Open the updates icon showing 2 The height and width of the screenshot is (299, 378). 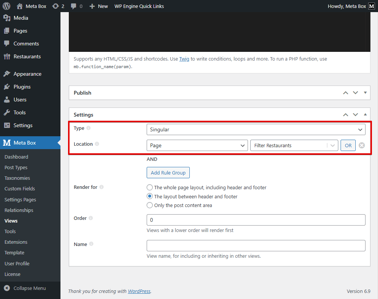tap(56, 6)
